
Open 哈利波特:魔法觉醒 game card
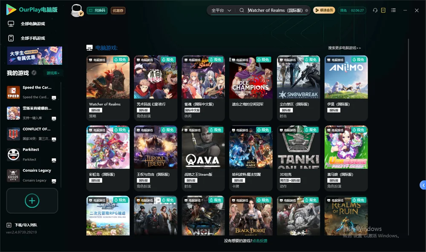click(x=251, y=158)
